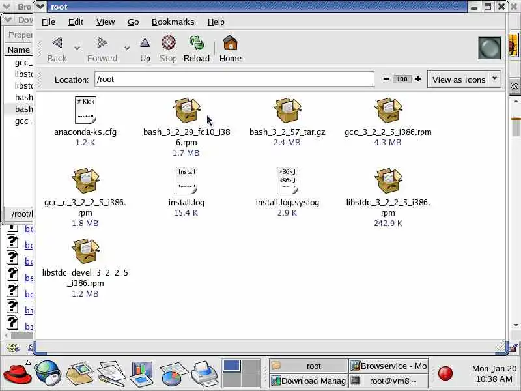Open the Back history dropdown arrow

(x=77, y=48)
